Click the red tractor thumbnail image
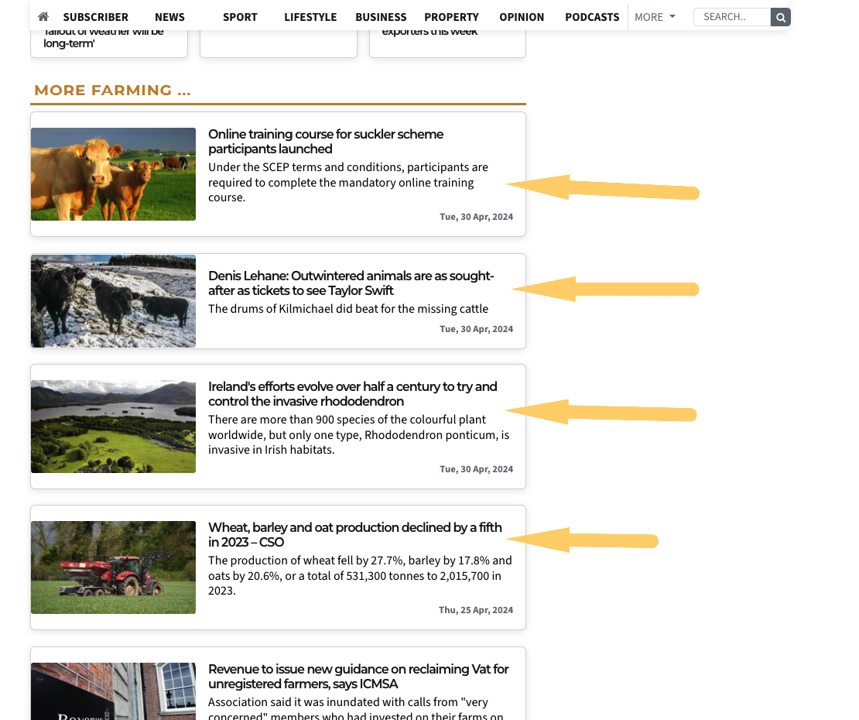The image size is (859, 720). 113,567
